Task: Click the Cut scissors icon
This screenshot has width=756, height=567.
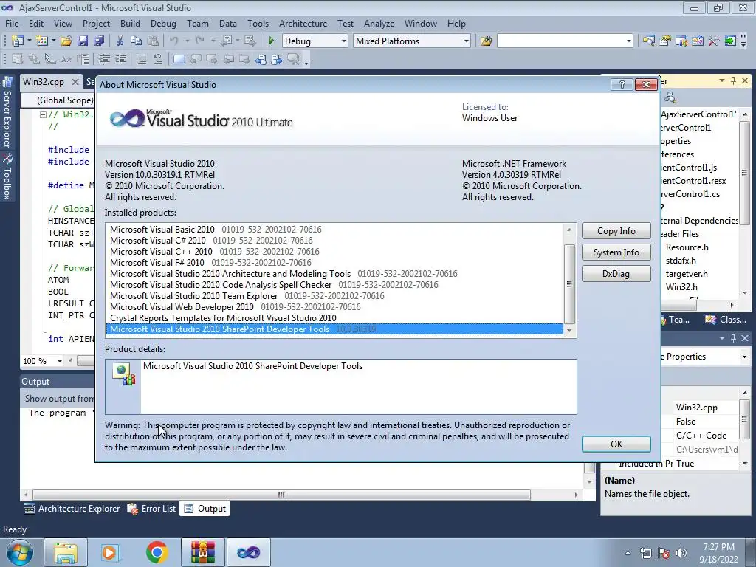Action: tap(120, 41)
